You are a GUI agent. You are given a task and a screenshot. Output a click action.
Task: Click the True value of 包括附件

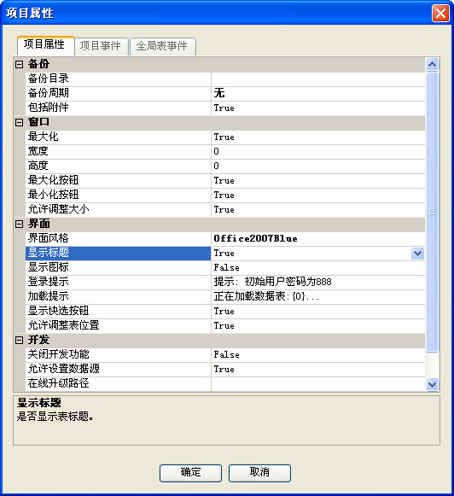224,108
